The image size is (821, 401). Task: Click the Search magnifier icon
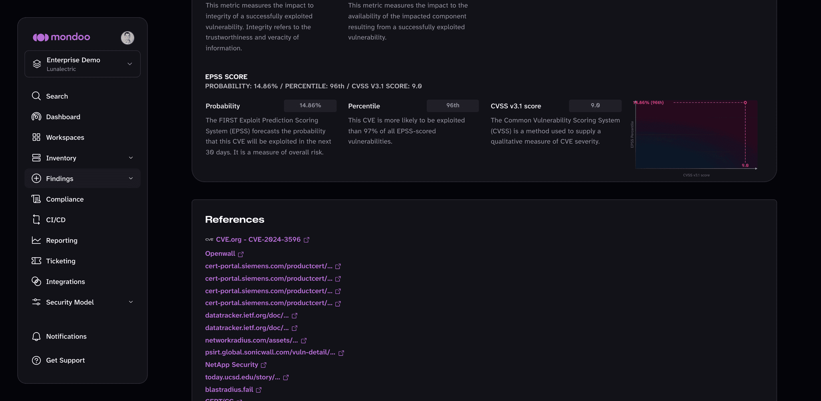pos(36,96)
